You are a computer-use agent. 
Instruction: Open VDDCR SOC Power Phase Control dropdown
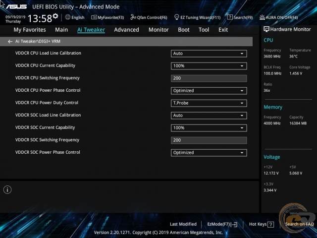point(209,153)
